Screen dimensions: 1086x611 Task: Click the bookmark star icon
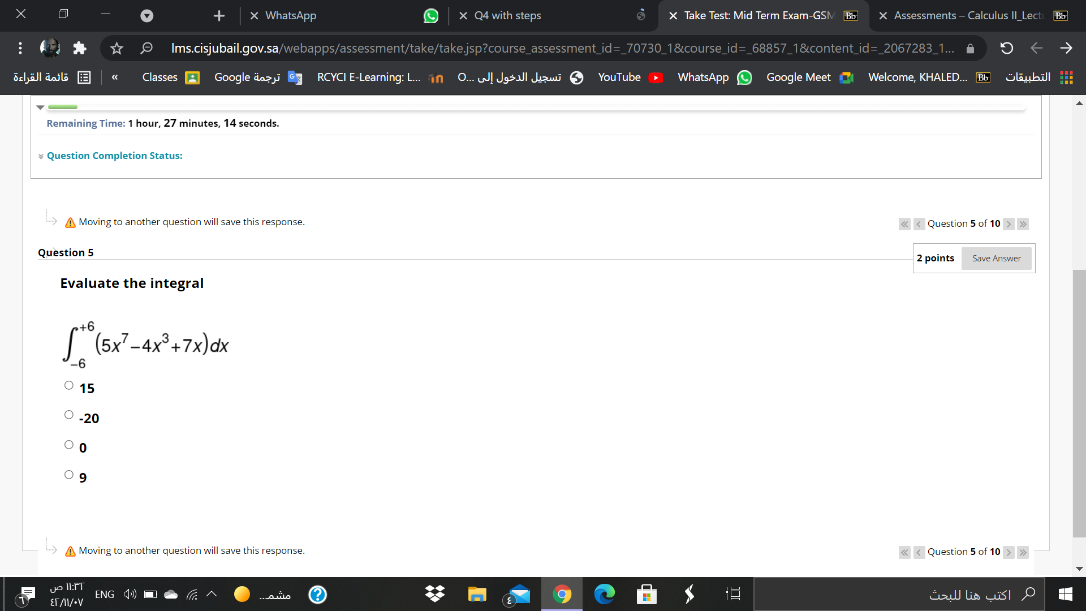point(117,49)
